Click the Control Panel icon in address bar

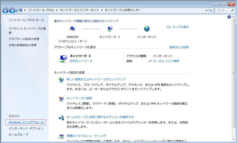21,10
